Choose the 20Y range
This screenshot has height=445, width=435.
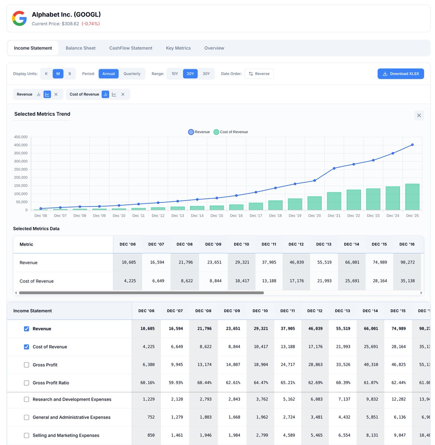click(190, 74)
